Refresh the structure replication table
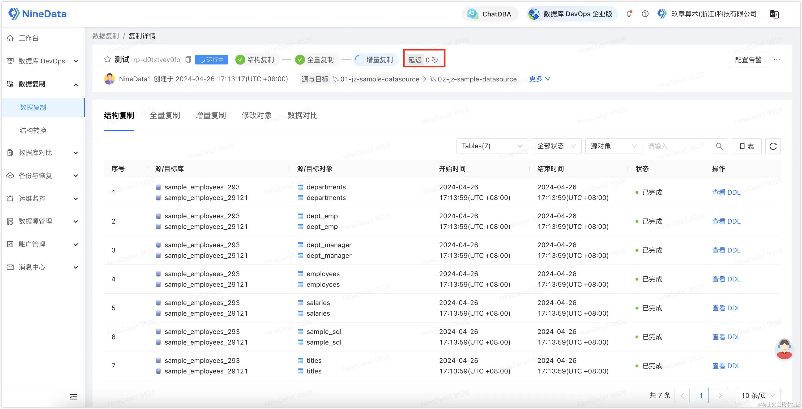Screen dimensions: 802x409 click(x=773, y=146)
